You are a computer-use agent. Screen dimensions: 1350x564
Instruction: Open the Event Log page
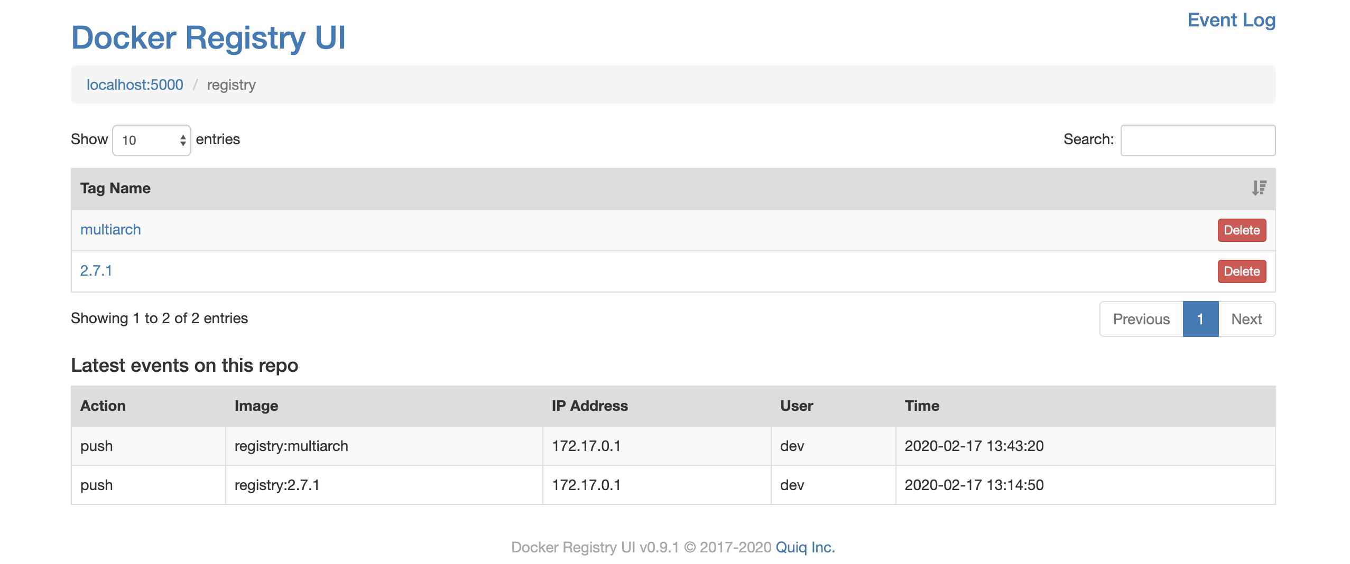coord(1231,20)
